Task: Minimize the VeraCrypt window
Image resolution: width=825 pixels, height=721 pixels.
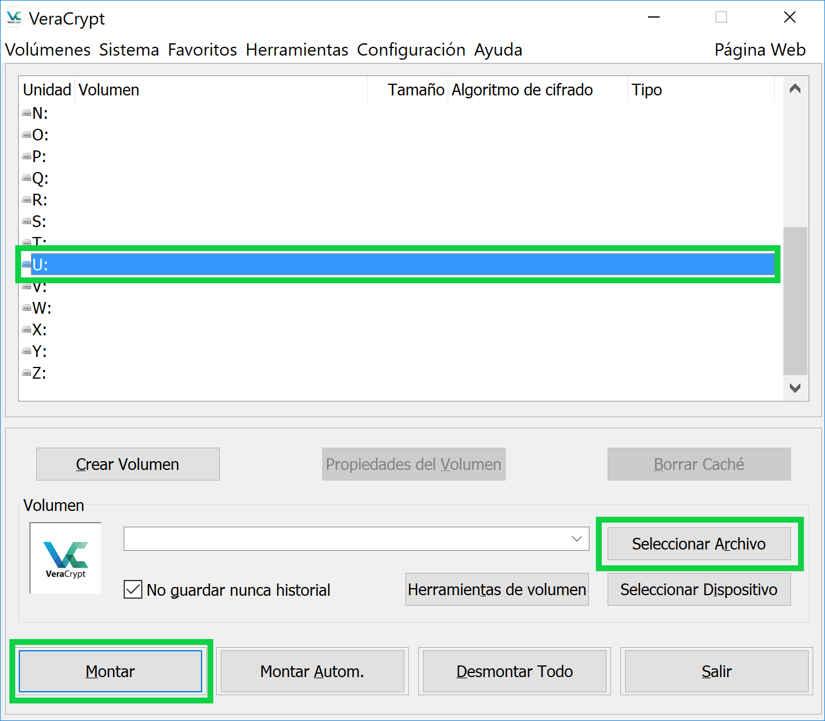Action: [654, 18]
